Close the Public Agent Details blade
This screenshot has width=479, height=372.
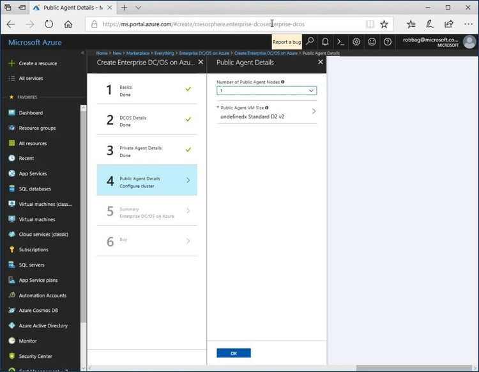coord(320,63)
